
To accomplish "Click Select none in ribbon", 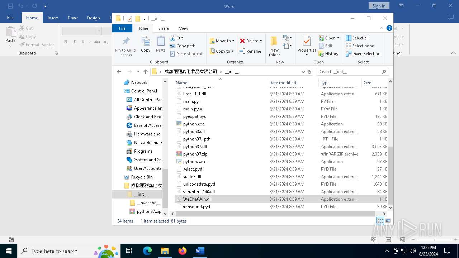I will (x=360, y=46).
